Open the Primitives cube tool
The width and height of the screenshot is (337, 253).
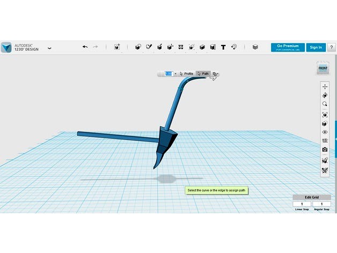[138, 47]
